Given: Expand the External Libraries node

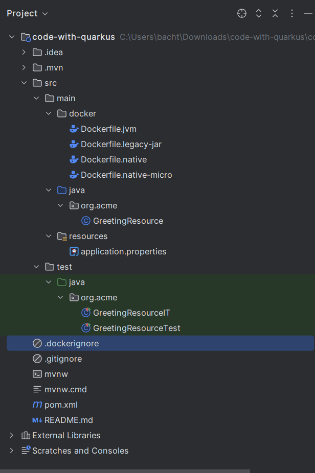Looking at the screenshot, I should [x=11, y=435].
